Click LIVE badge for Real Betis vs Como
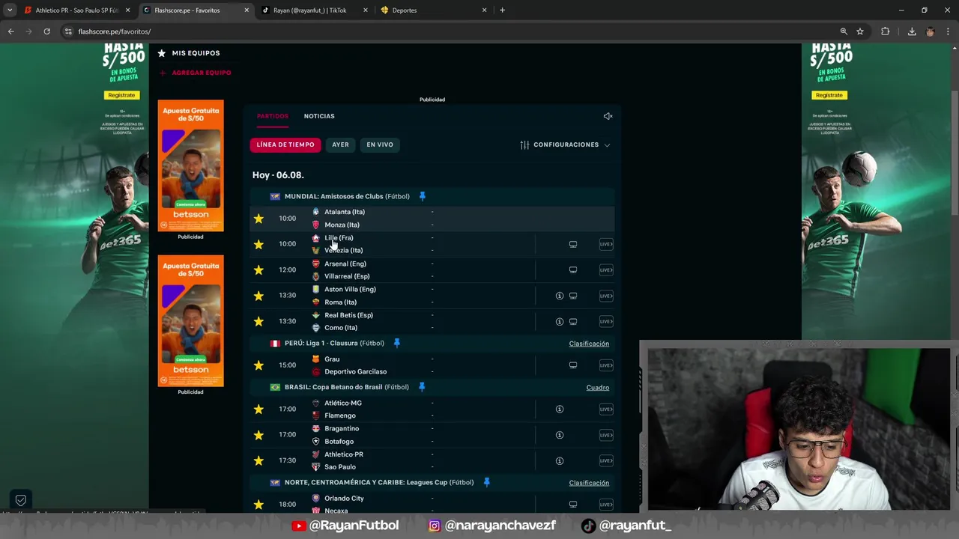 click(x=606, y=321)
